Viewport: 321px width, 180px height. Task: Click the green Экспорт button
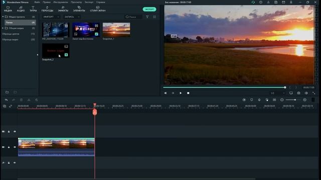[x=149, y=9]
